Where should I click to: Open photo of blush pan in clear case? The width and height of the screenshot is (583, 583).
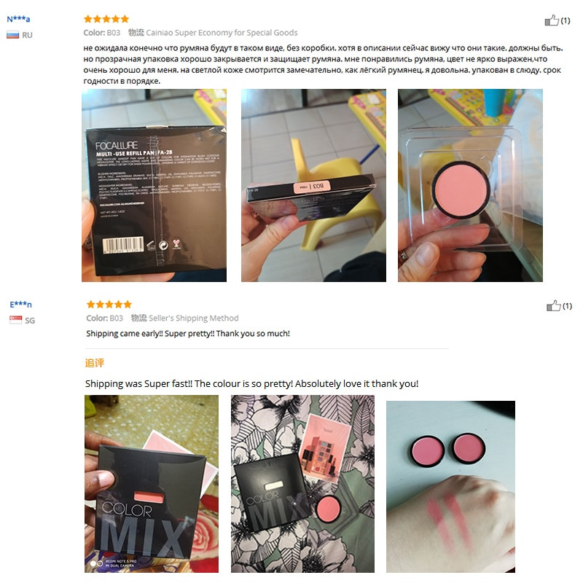click(470, 185)
